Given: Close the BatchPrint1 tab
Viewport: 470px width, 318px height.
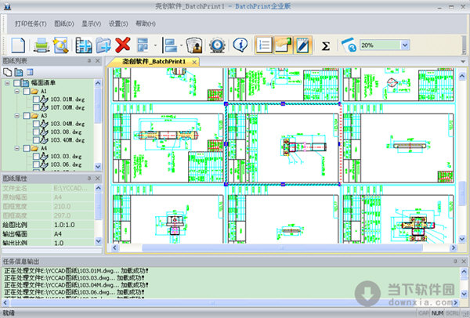Looking at the screenshot, I should click(194, 62).
